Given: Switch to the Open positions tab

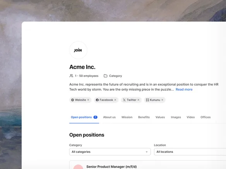Looking at the screenshot, I should pyautogui.click(x=84, y=117).
